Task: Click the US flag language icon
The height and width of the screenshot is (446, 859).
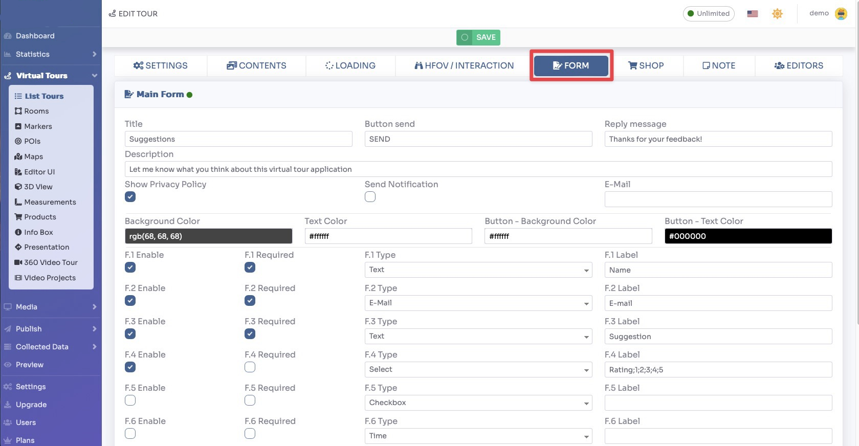Action: (752, 14)
